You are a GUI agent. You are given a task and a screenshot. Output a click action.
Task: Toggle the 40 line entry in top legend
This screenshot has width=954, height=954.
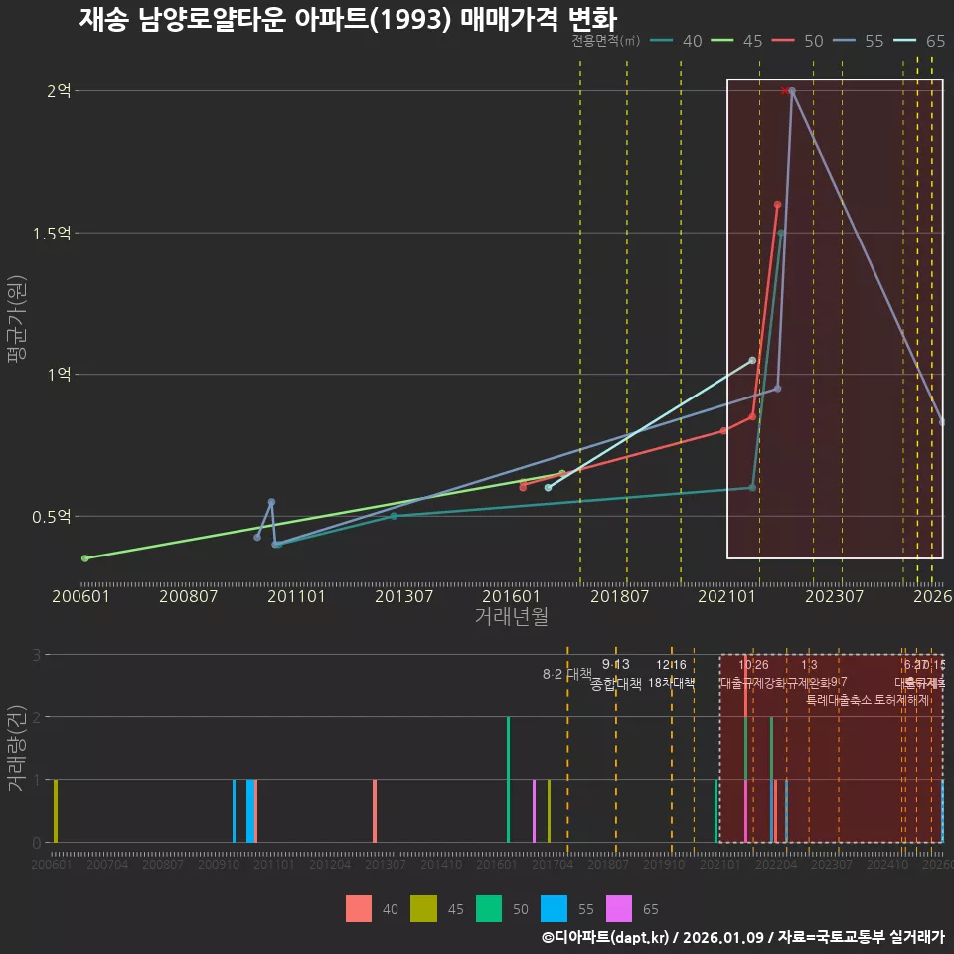676,41
